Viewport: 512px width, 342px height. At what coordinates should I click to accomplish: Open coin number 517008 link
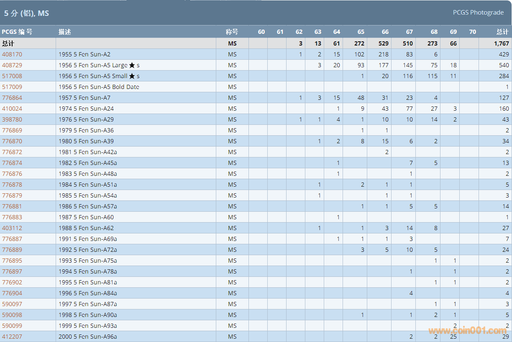click(12, 76)
